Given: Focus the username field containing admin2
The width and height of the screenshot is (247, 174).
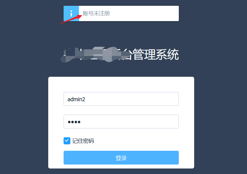Looking at the screenshot, I should pyautogui.click(x=121, y=99).
